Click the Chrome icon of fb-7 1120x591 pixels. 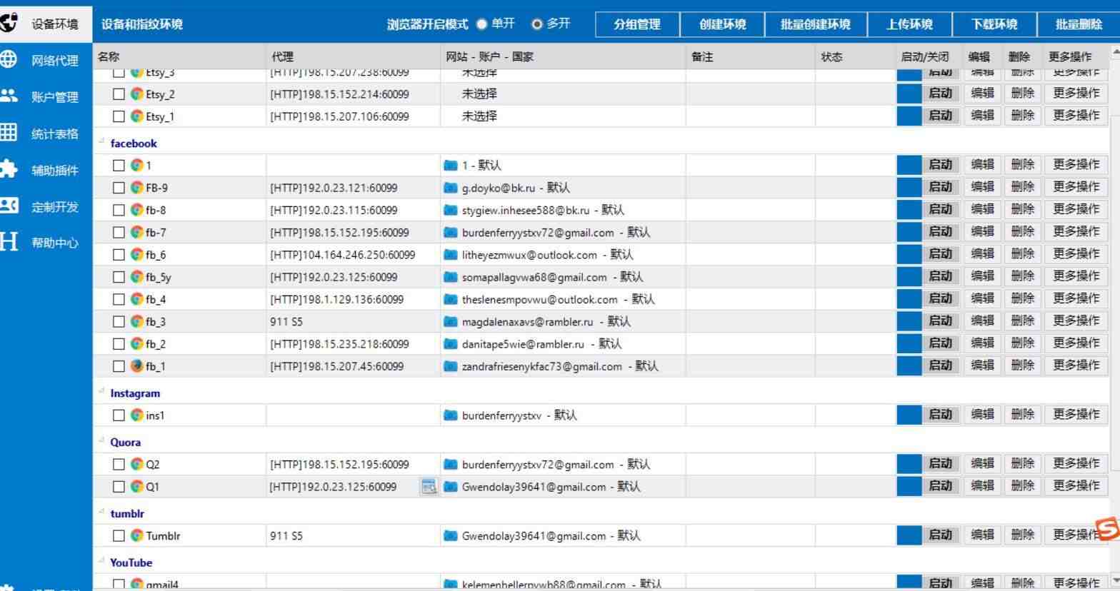coord(137,232)
